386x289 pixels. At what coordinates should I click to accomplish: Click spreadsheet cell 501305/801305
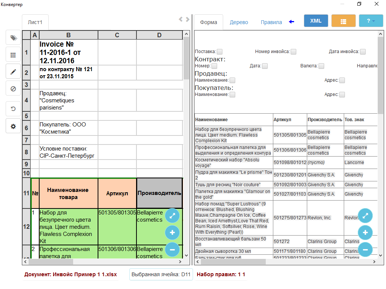point(117,227)
